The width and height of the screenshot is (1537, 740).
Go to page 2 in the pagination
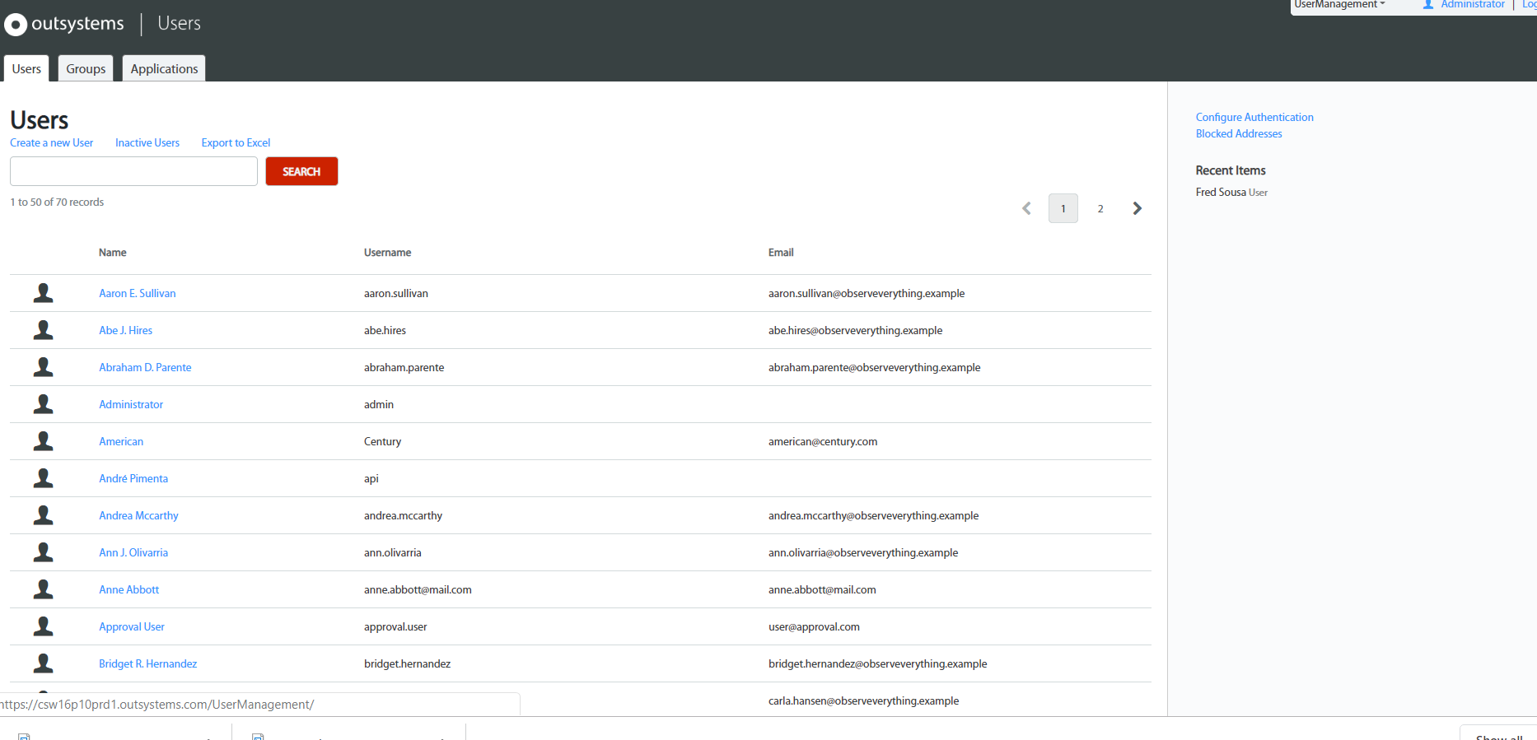(1100, 208)
